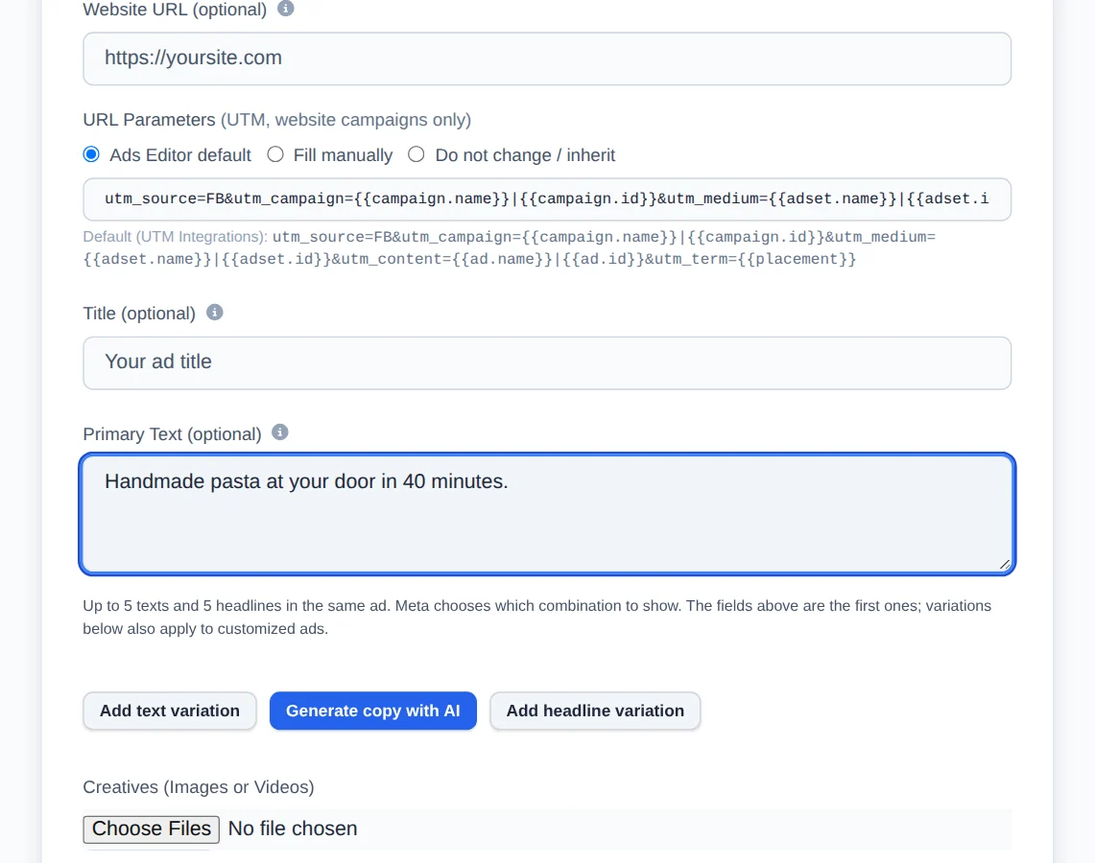
Task: Generate copy with AI
Action: tap(373, 711)
